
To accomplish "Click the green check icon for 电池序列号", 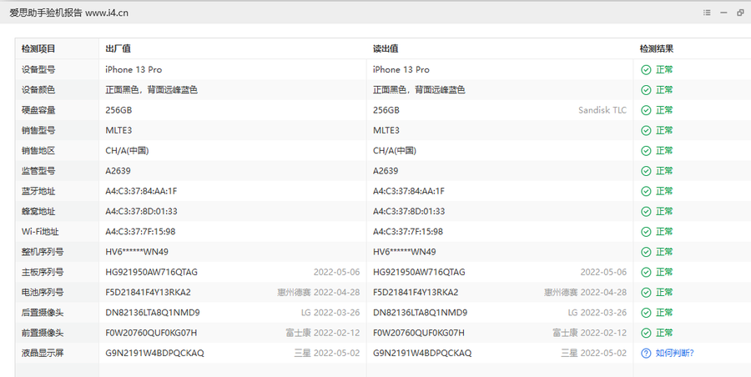I will pos(646,292).
